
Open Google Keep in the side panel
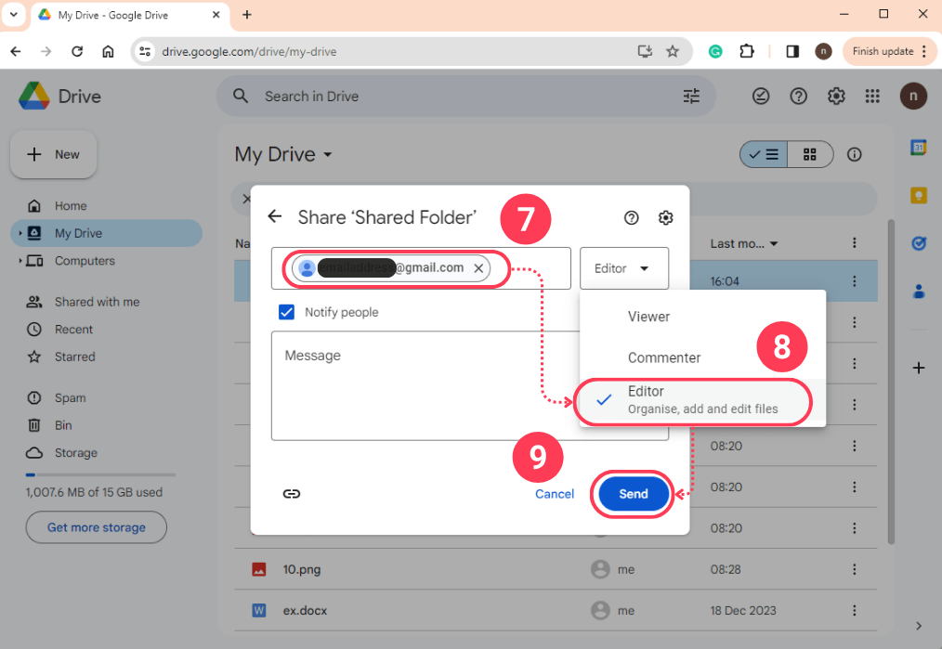tap(918, 195)
